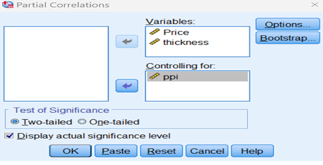
Task: Toggle Display actual significance level checkbox
Action: [9, 136]
